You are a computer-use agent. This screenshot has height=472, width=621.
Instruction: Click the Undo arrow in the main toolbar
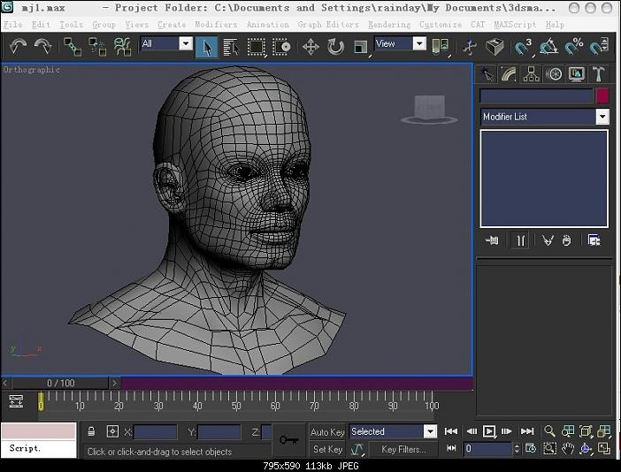(18, 46)
